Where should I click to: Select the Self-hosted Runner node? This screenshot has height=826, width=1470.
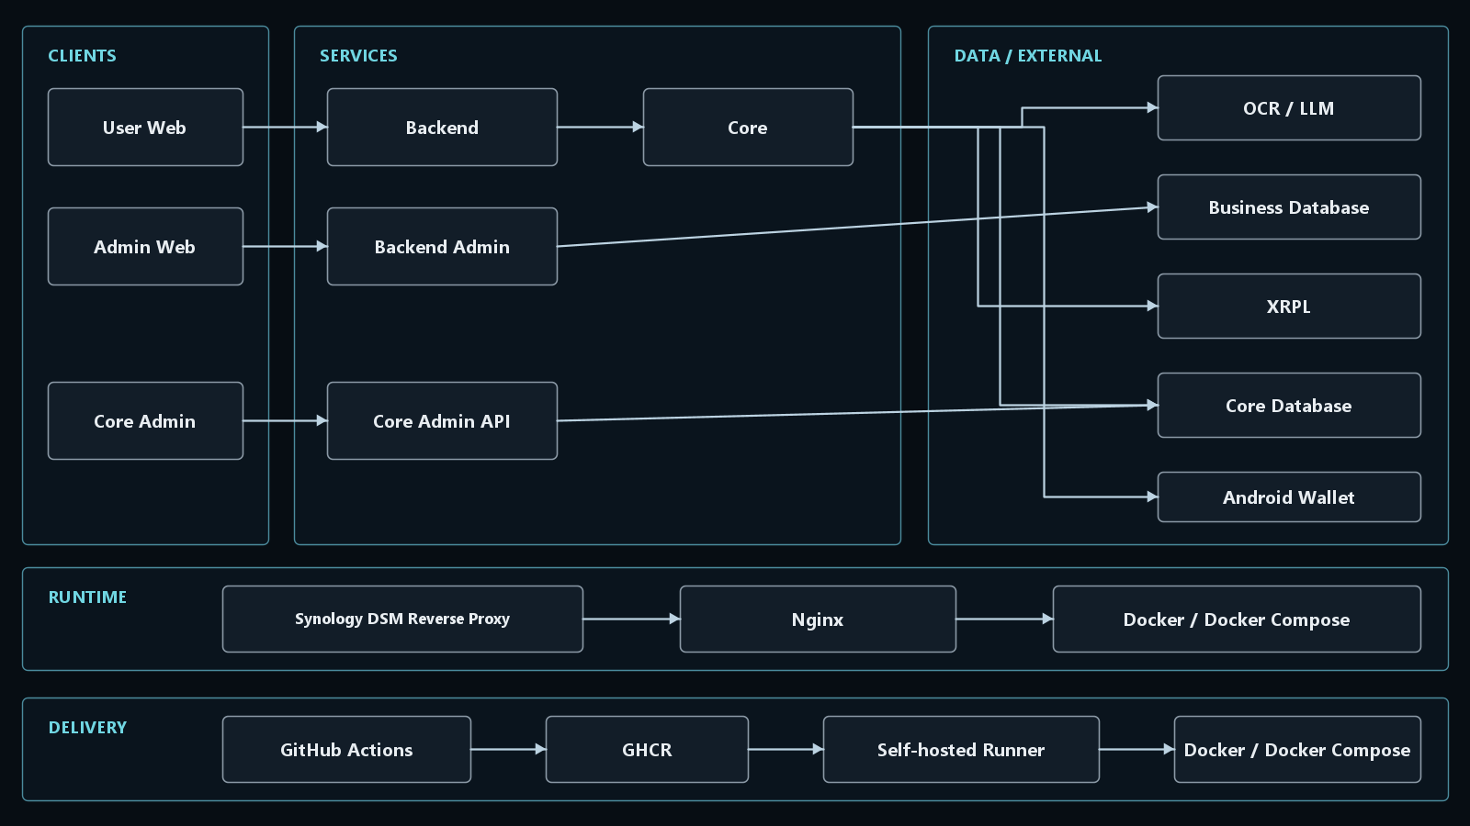pos(961,750)
